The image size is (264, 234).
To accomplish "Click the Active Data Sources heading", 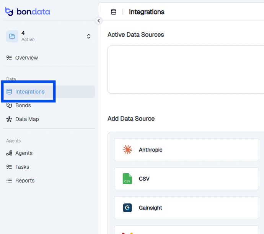I will point(136,35).
